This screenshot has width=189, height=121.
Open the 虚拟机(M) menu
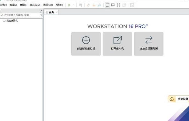pyautogui.click(x=35, y=5)
